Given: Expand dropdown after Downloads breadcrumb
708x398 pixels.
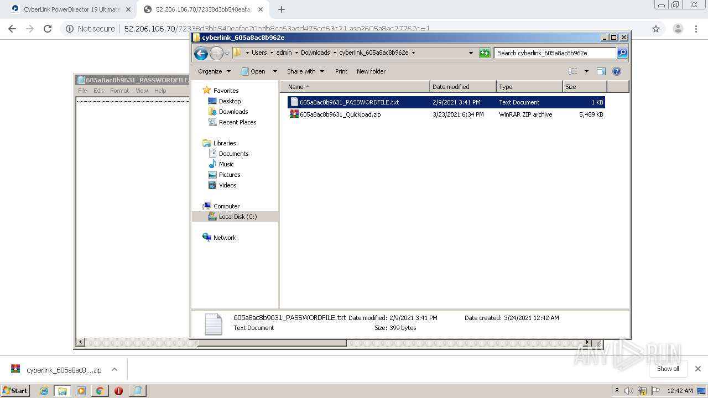Looking at the screenshot, I should point(335,53).
